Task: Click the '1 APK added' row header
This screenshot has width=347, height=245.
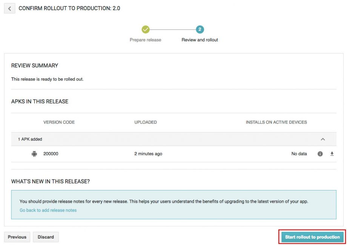Action: (x=30, y=139)
